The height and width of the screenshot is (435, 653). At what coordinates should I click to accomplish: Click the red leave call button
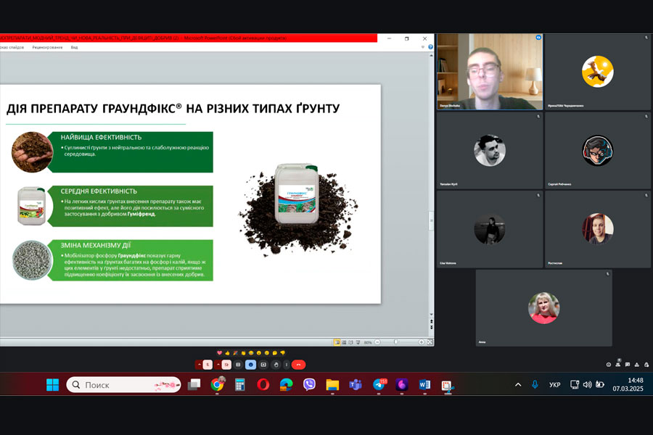299,365
